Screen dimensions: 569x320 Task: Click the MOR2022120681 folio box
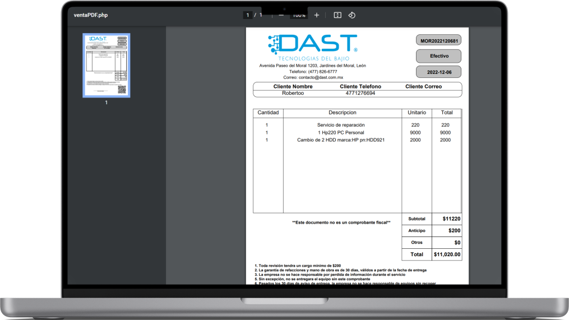pos(439,41)
